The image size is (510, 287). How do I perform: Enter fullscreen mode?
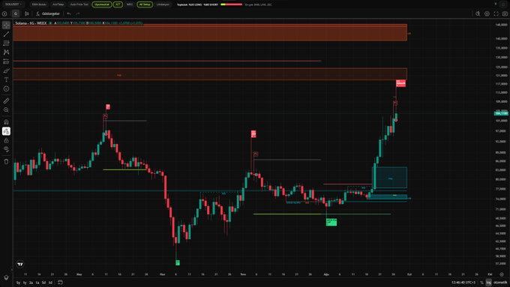tap(496, 13)
